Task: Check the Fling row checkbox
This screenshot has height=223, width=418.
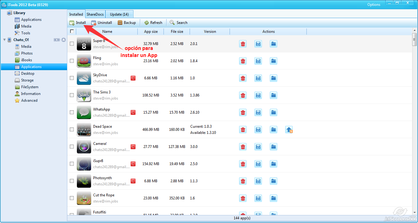Action: [x=72, y=61]
